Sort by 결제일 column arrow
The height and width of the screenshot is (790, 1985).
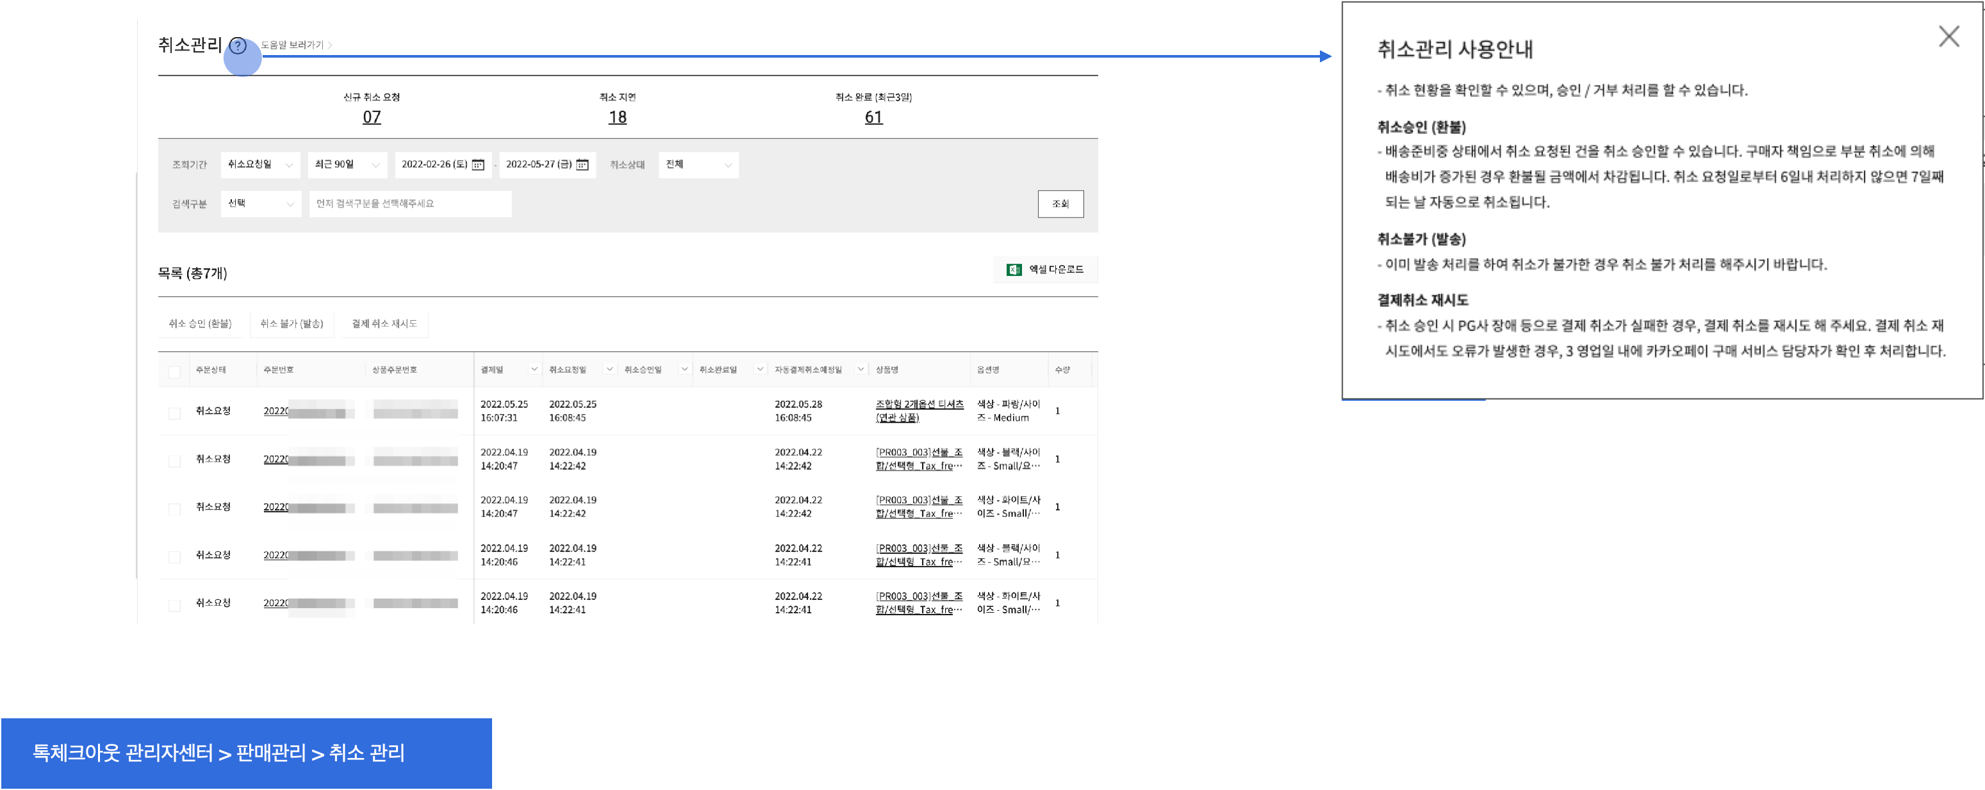coord(534,369)
